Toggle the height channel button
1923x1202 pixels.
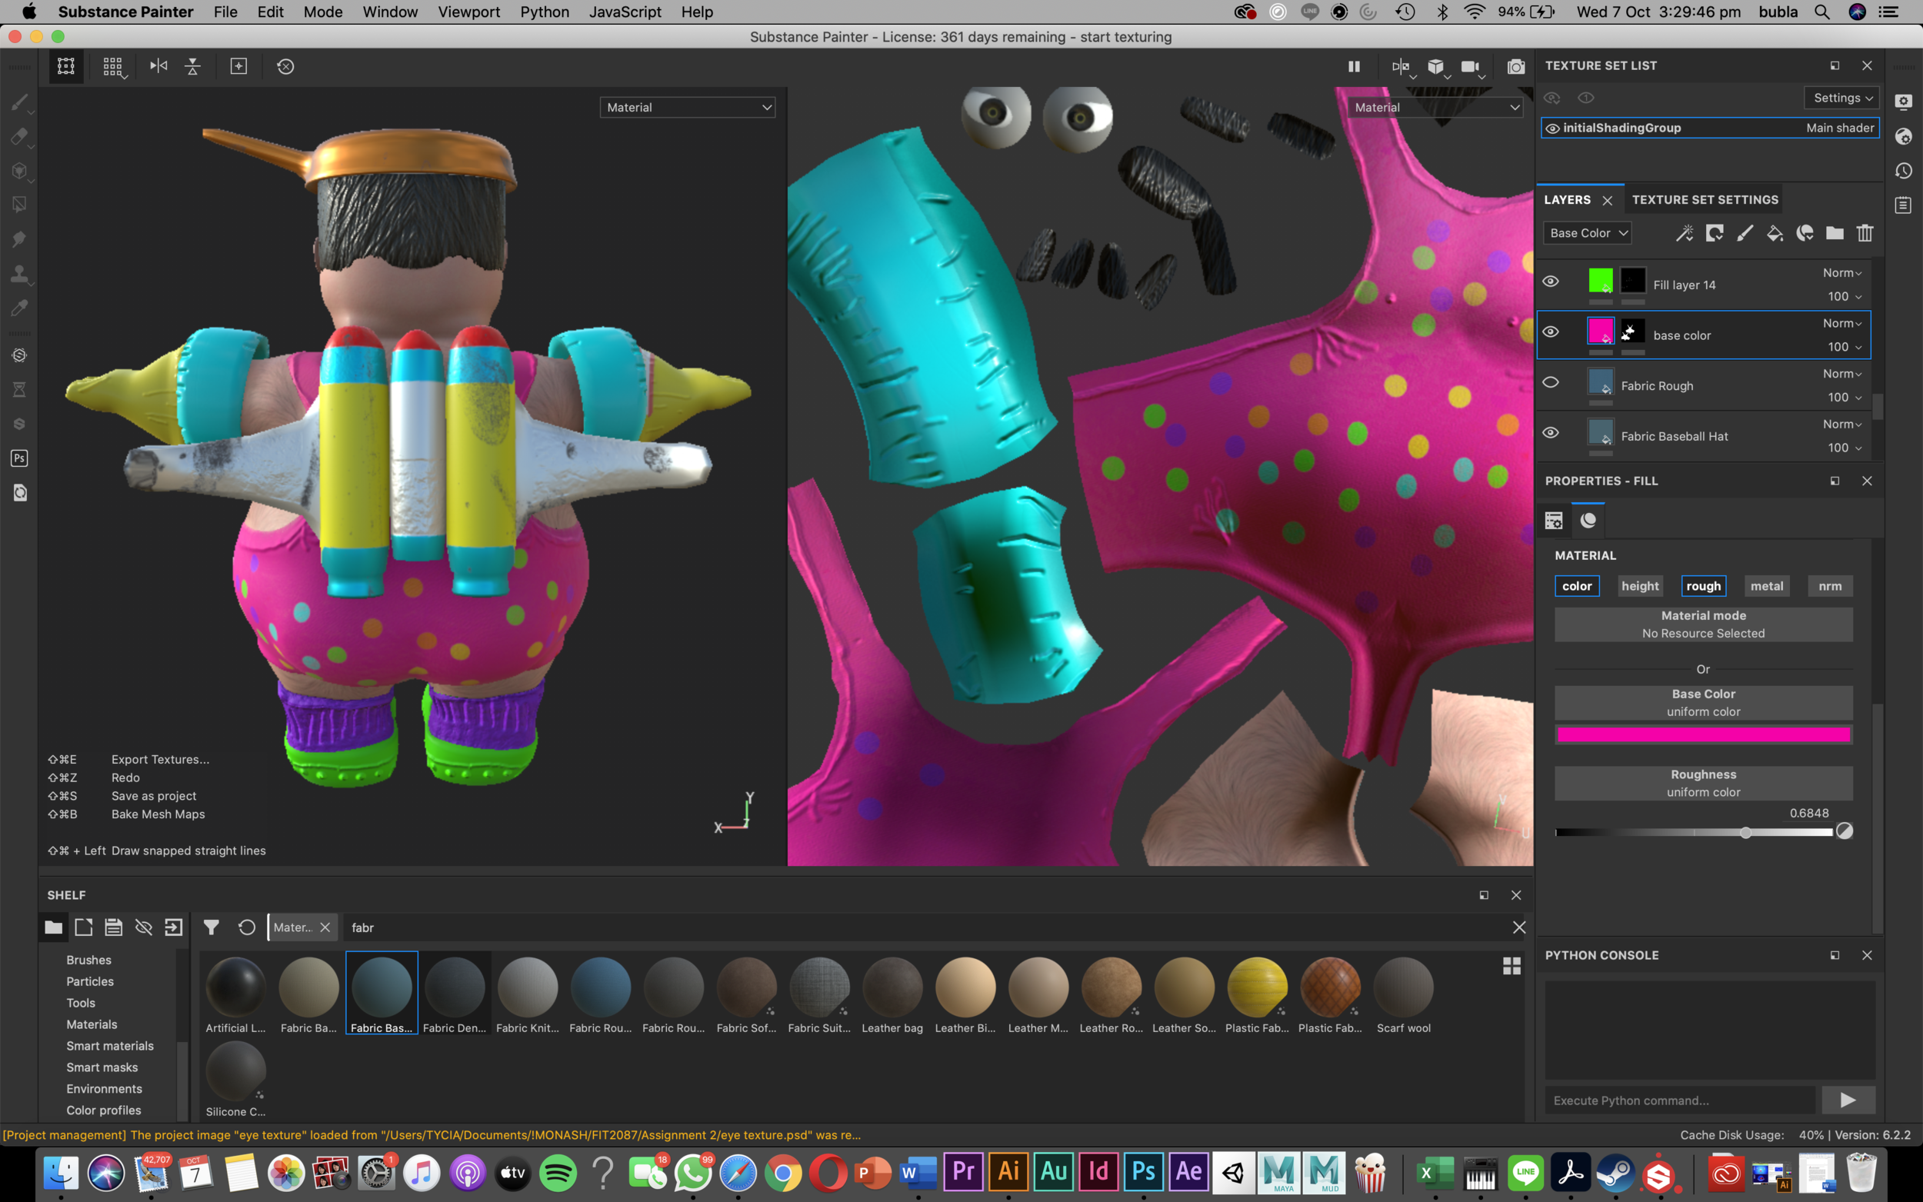1639,586
